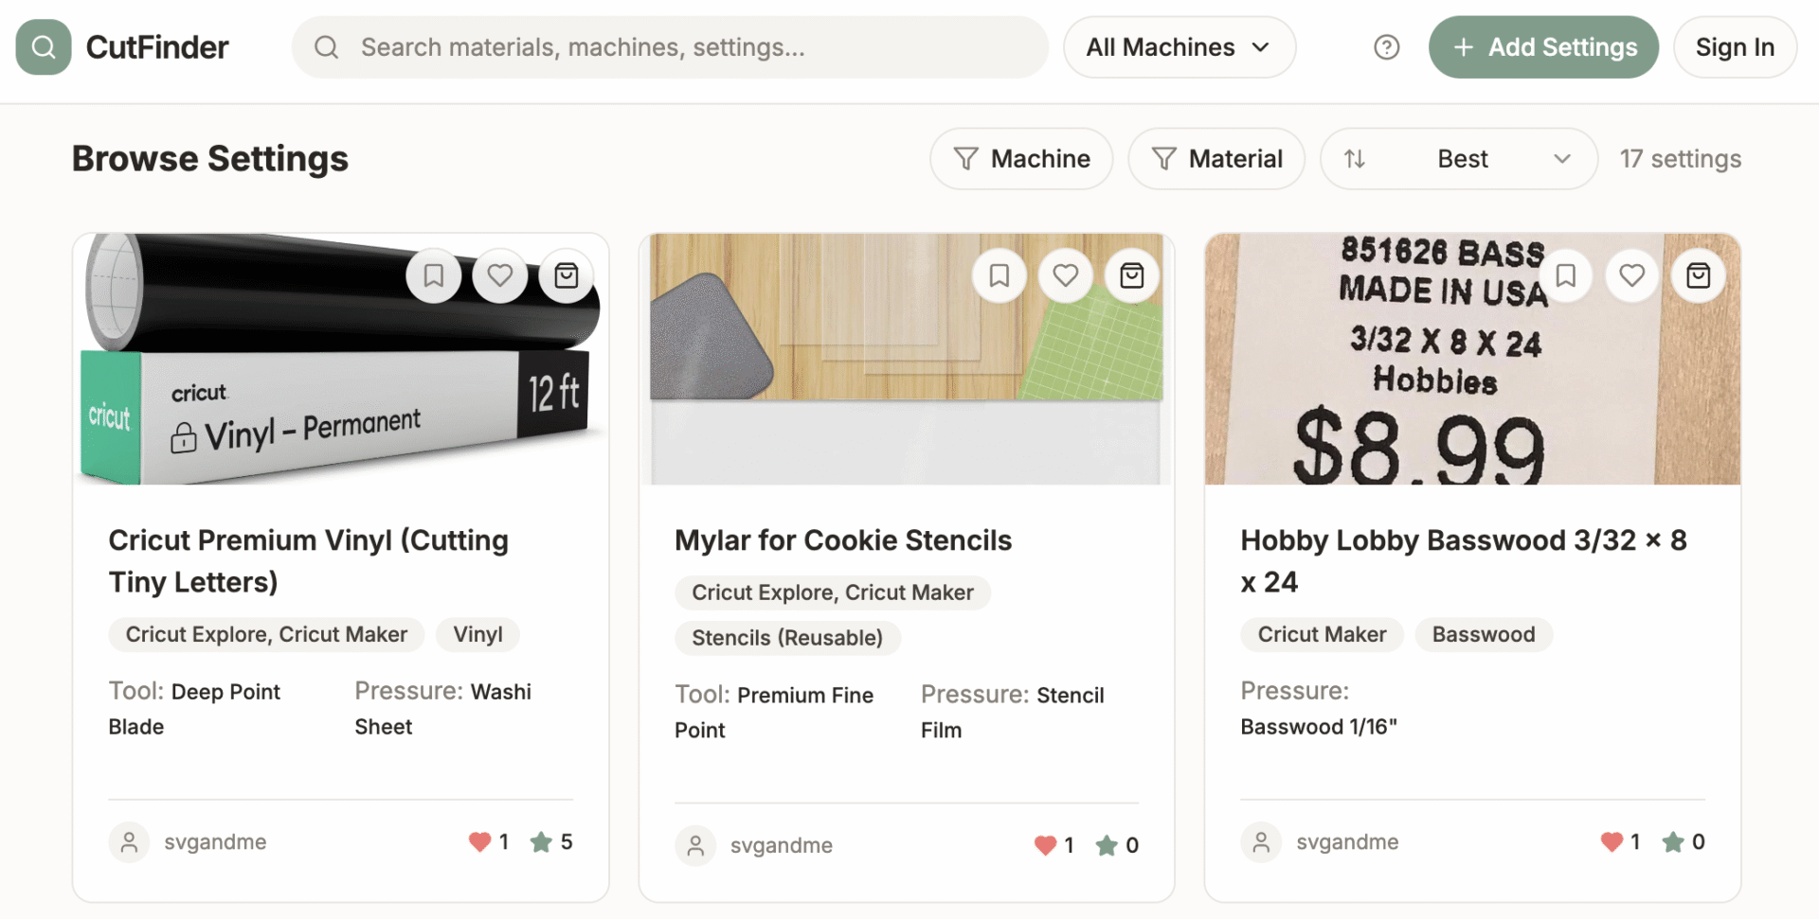The height and width of the screenshot is (919, 1819).
Task: Toggle favorite heart on Basswood card
Action: click(x=1632, y=275)
